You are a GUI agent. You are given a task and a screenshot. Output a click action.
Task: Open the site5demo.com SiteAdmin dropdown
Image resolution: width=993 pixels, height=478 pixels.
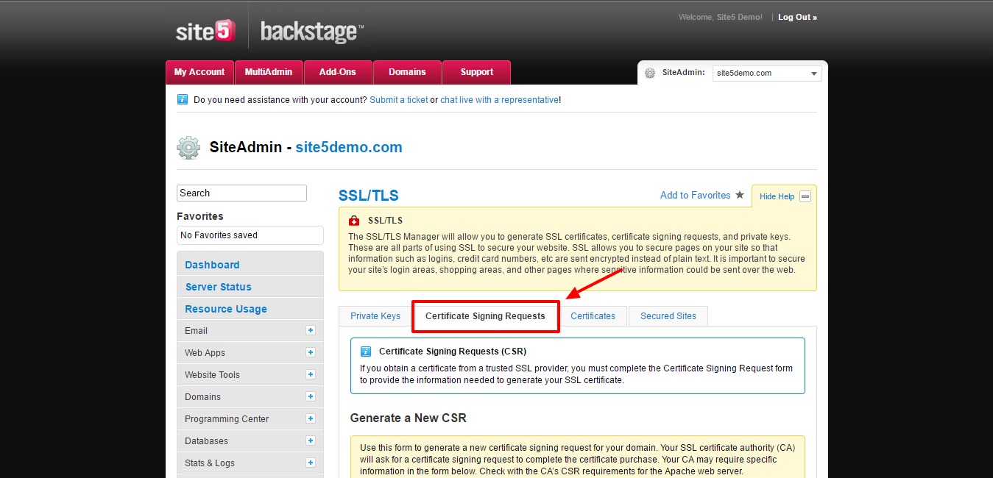(x=766, y=73)
